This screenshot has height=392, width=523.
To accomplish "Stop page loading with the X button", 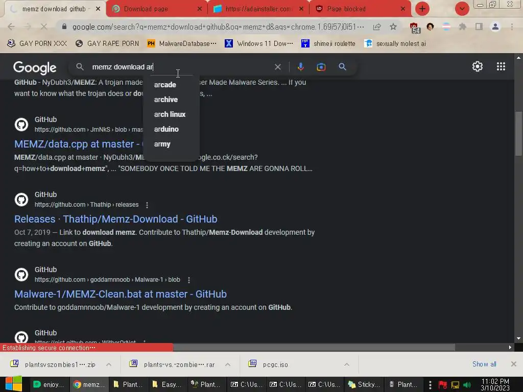I will [44, 27].
